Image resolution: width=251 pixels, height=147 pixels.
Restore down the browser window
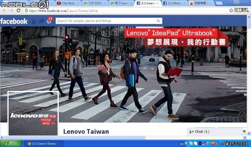[x=237, y=2]
